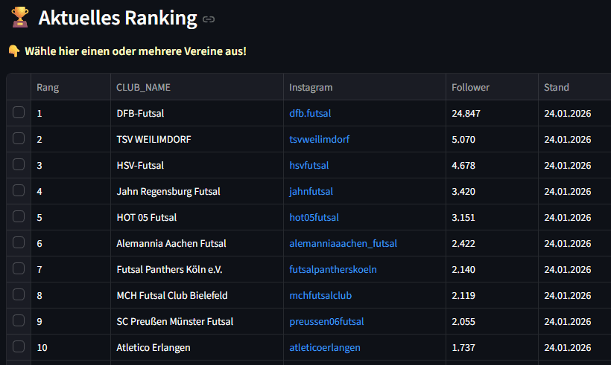
Task: Click the anchor link icon beside Aktuelles Ranking
Action: pos(209,19)
